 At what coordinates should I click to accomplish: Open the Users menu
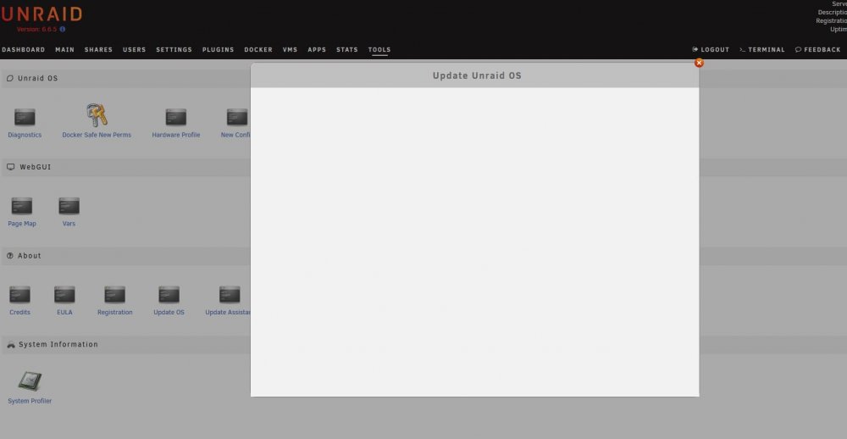(135, 50)
